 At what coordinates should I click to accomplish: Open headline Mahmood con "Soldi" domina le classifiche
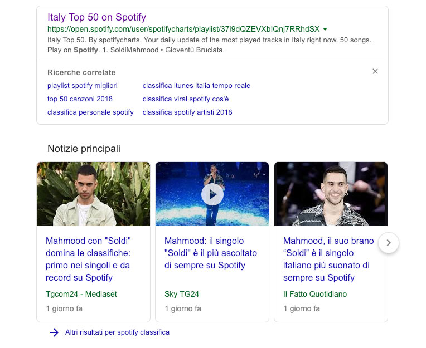(x=88, y=259)
